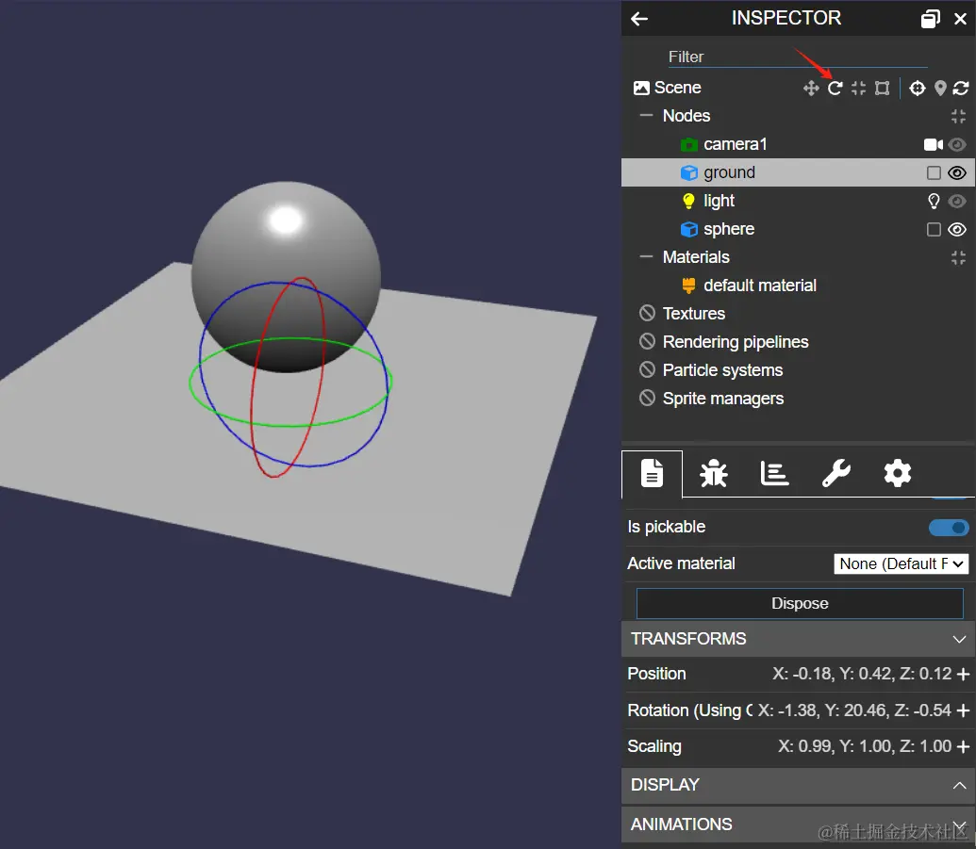Activate camera1 using its video camera icon
Viewport: 976px width, 849px height.
pyautogui.click(x=933, y=145)
